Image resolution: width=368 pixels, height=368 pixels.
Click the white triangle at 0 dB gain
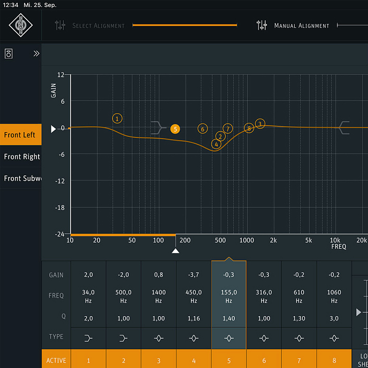53,129
